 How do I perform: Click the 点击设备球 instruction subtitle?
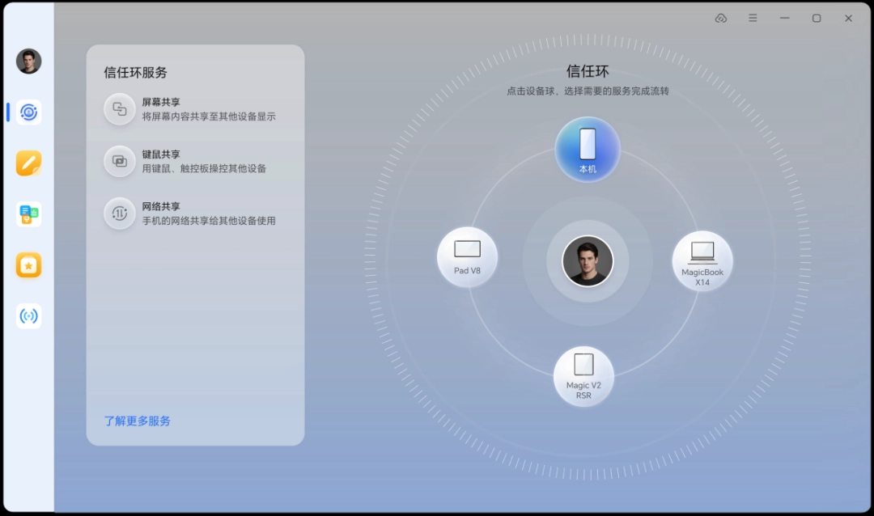point(588,91)
